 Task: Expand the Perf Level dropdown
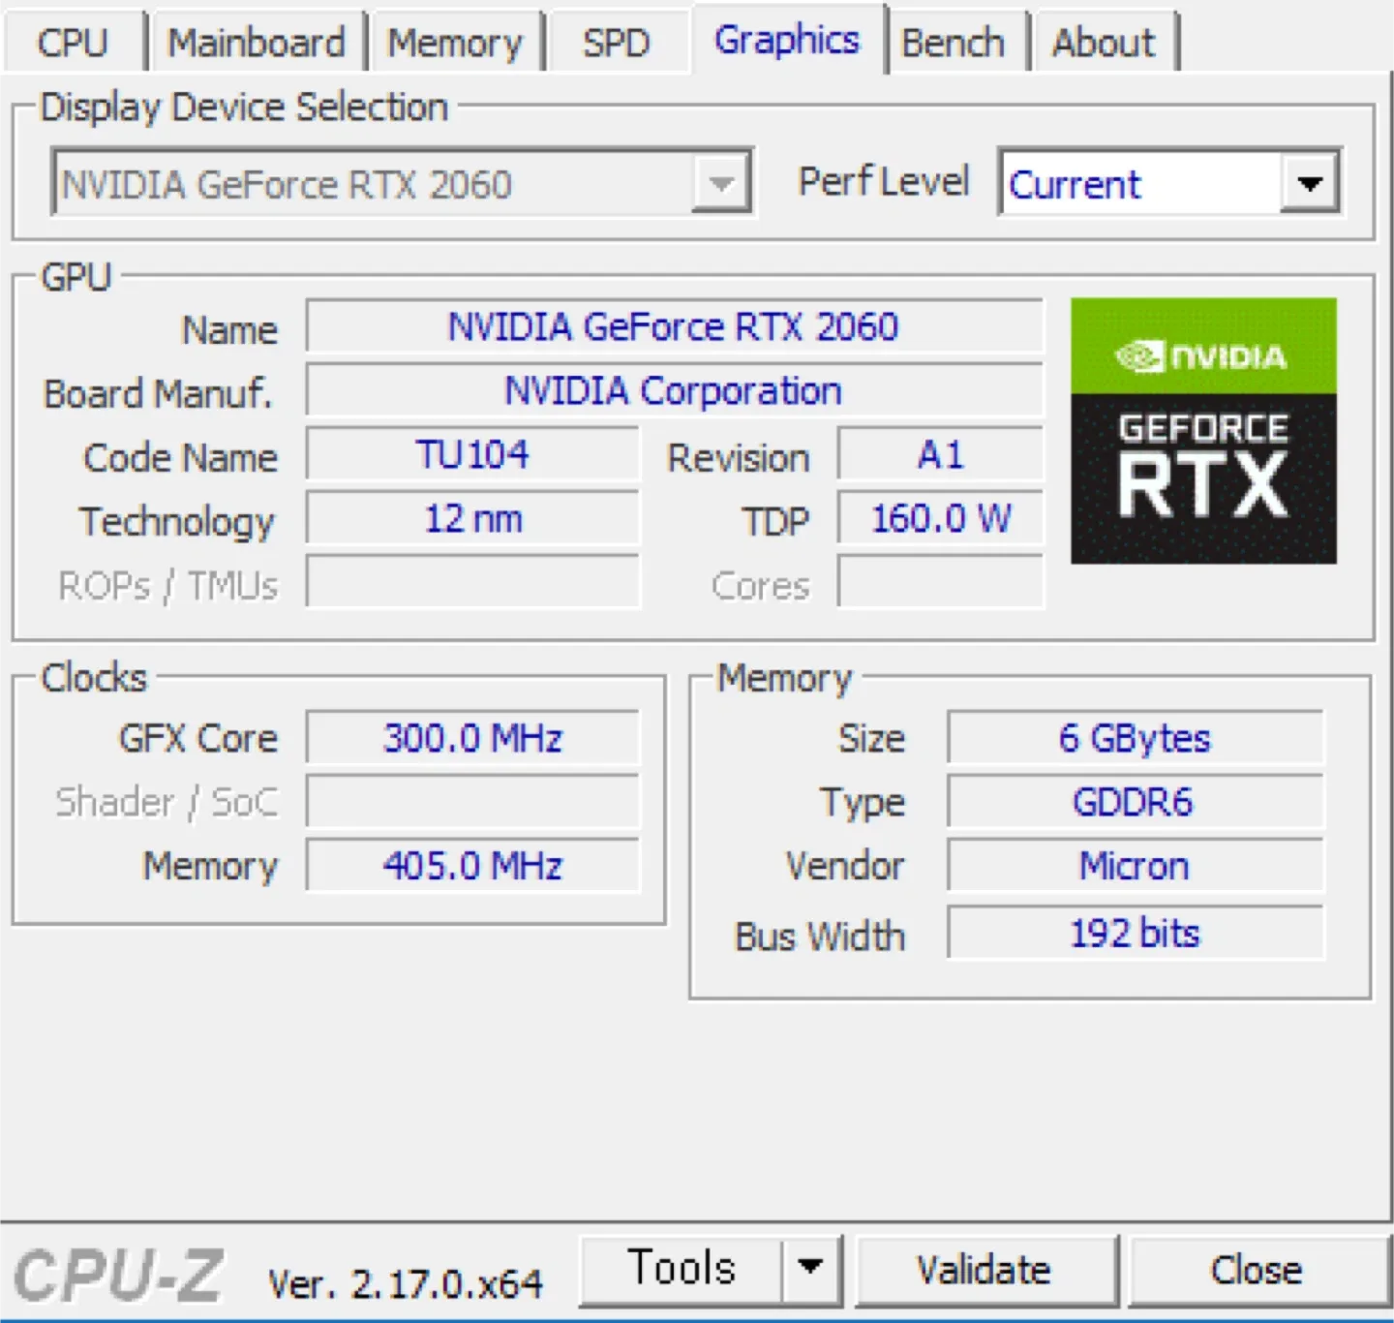(1310, 182)
